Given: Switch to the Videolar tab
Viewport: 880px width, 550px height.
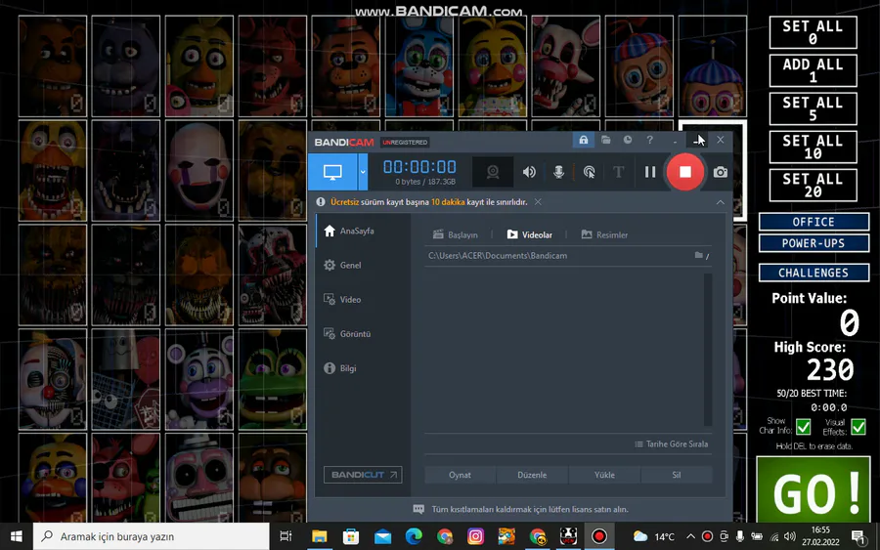Looking at the screenshot, I should 530,234.
